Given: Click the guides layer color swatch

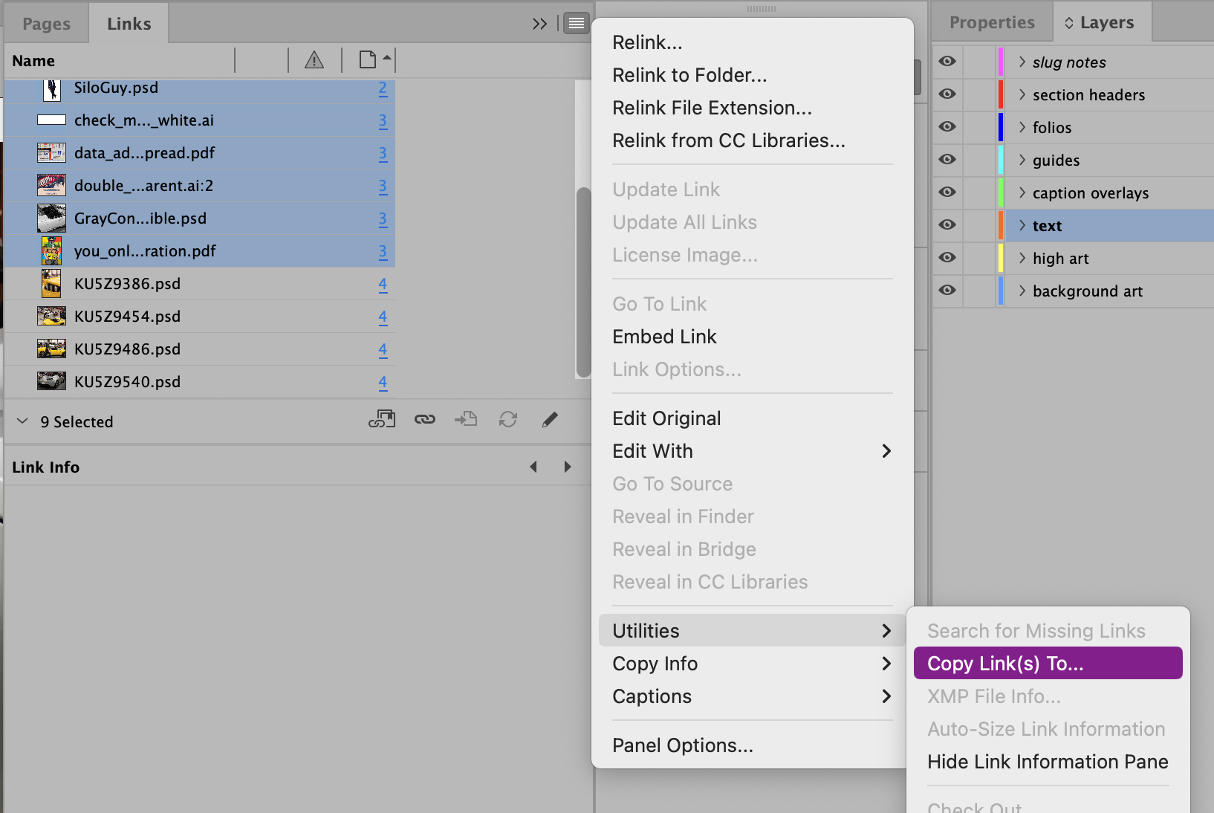Looking at the screenshot, I should point(1001,160).
